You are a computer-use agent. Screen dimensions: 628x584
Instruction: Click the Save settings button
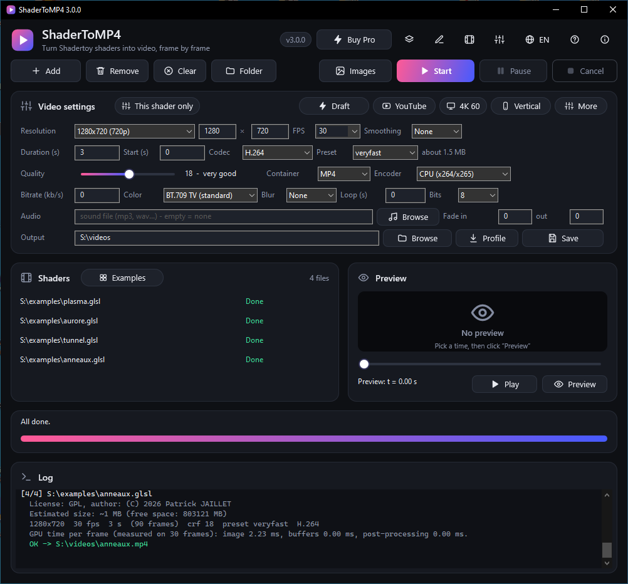click(x=563, y=238)
